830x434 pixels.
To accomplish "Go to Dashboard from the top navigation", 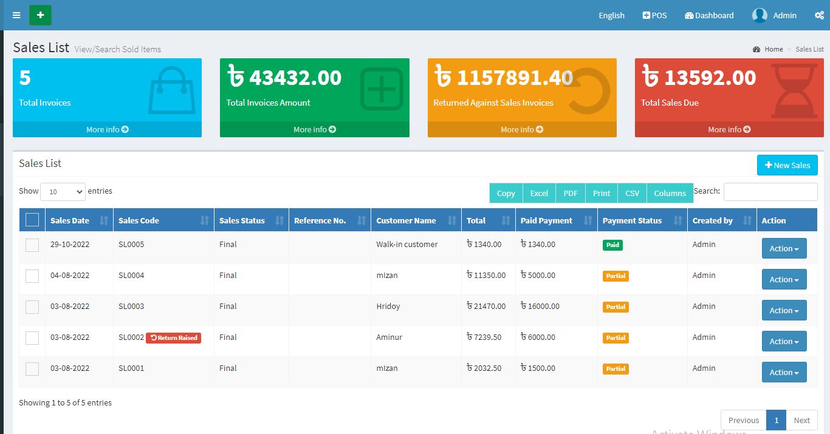I will coord(709,15).
